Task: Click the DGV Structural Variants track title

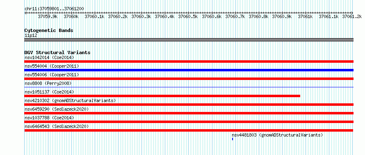Action: click(57, 52)
